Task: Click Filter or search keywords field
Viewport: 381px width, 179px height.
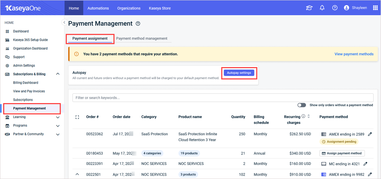Action: click(x=223, y=98)
